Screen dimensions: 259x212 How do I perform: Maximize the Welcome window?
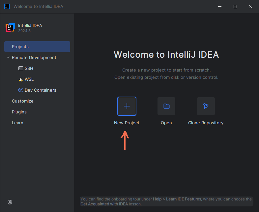point(235,7)
